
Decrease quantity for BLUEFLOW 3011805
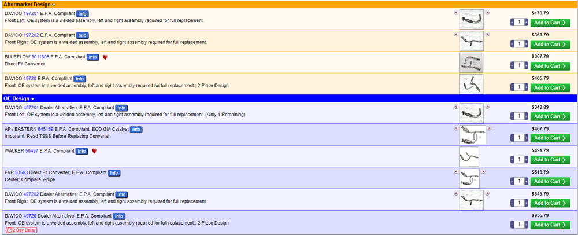pyautogui.click(x=512, y=65)
